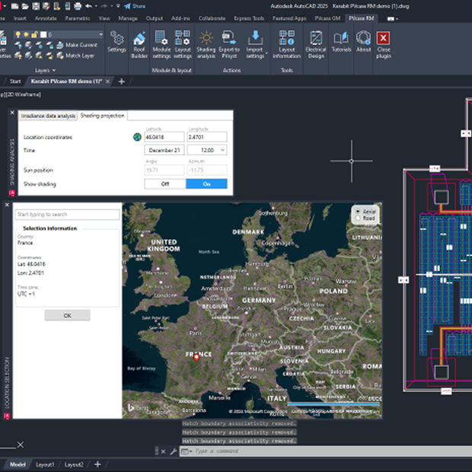The height and width of the screenshot is (472, 472).
Task: Launch the Roof Builder tool
Action: tap(140, 43)
